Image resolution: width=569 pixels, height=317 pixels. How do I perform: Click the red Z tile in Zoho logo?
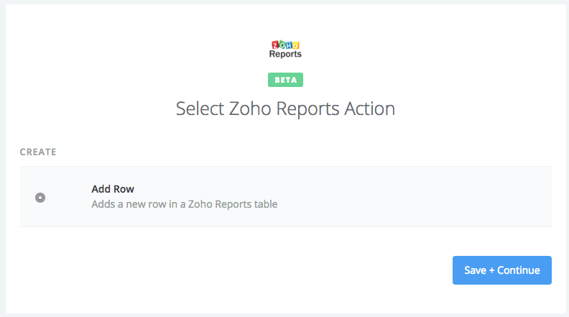274,45
